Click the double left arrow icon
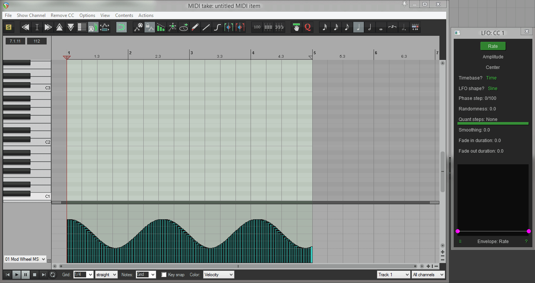The image size is (535, 283). 26,27
